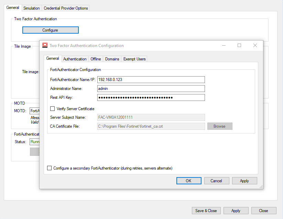Viewport: 283px width, 219px height.
Task: Click the MOTD input field in main window
Action: tap(35, 111)
